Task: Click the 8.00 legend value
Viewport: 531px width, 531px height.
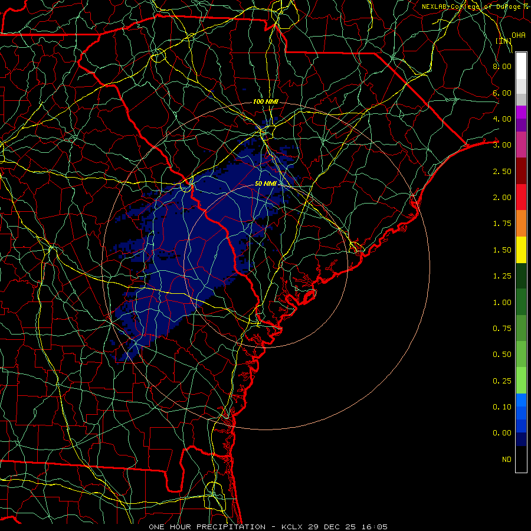Action: pos(502,66)
